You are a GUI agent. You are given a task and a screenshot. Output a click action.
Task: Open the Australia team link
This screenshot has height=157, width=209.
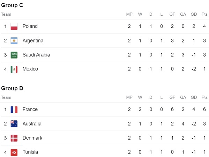[x=32, y=124]
